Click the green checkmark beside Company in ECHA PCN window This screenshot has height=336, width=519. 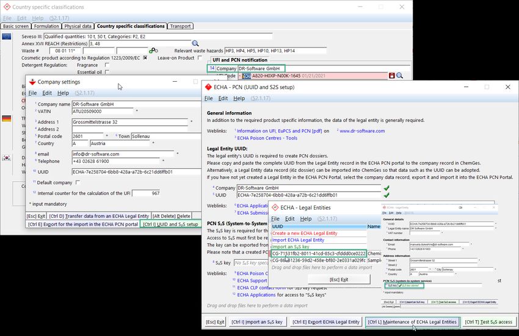pyautogui.click(x=387, y=188)
